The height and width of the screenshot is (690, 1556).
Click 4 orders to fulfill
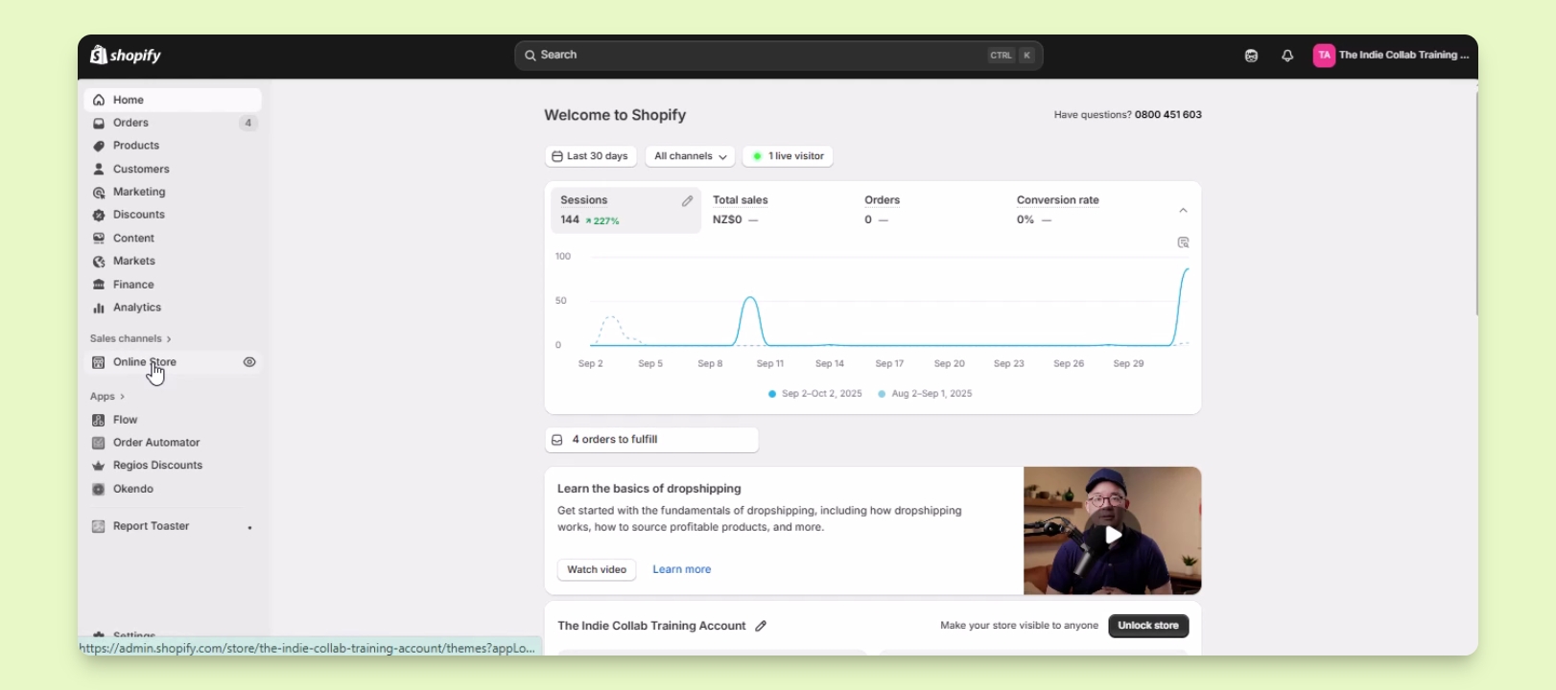(651, 440)
